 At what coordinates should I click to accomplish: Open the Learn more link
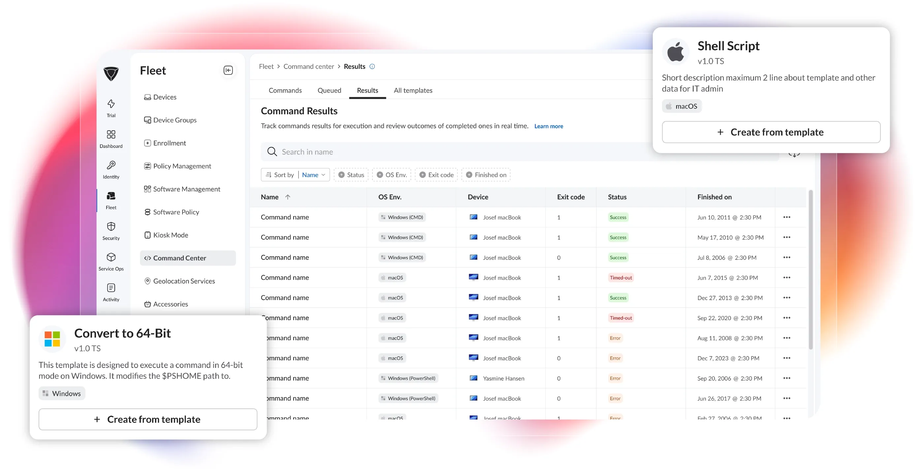549,126
